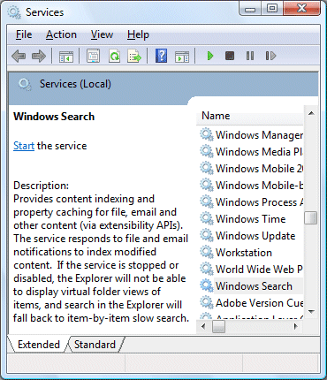Toggle Show/Hide Console Tree icon
The width and height of the screenshot is (327, 380).
point(66,57)
